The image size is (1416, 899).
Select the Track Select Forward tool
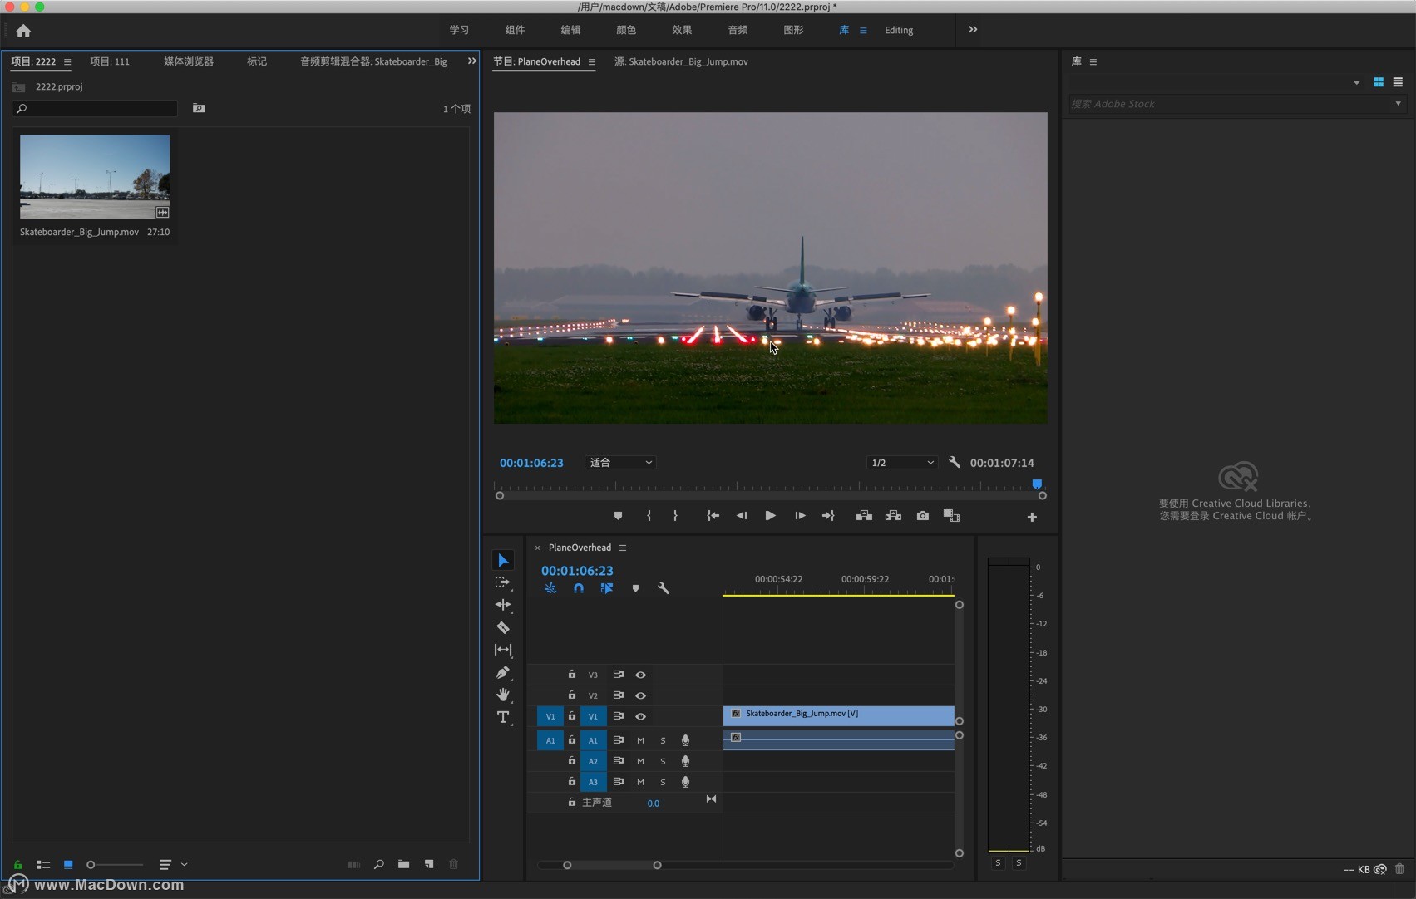pos(502,582)
